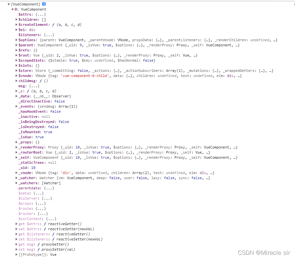Expand the _watcher Watcher arrow
The width and height of the screenshot is (295, 258).
tap(16, 178)
